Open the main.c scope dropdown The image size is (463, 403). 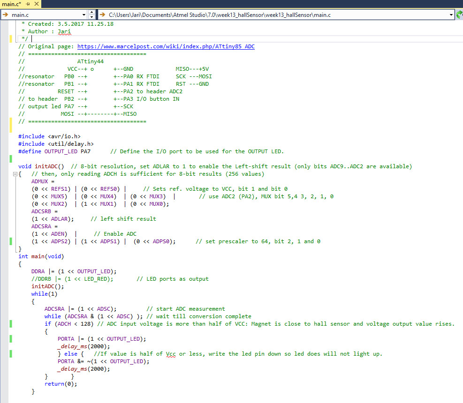(84, 15)
